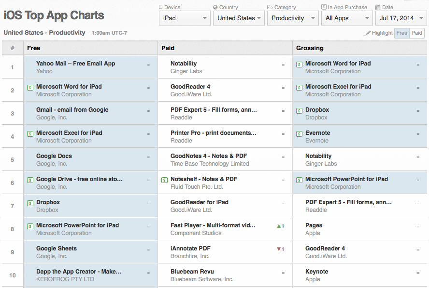The image size is (429, 288).
Task: Click the red down-one rank indicator for iAnnotate PDF
Action: pyautogui.click(x=280, y=249)
